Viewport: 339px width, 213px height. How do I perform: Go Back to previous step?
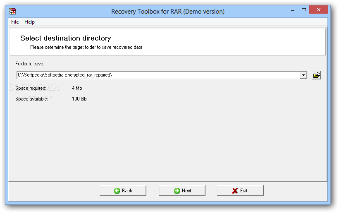[123, 191]
